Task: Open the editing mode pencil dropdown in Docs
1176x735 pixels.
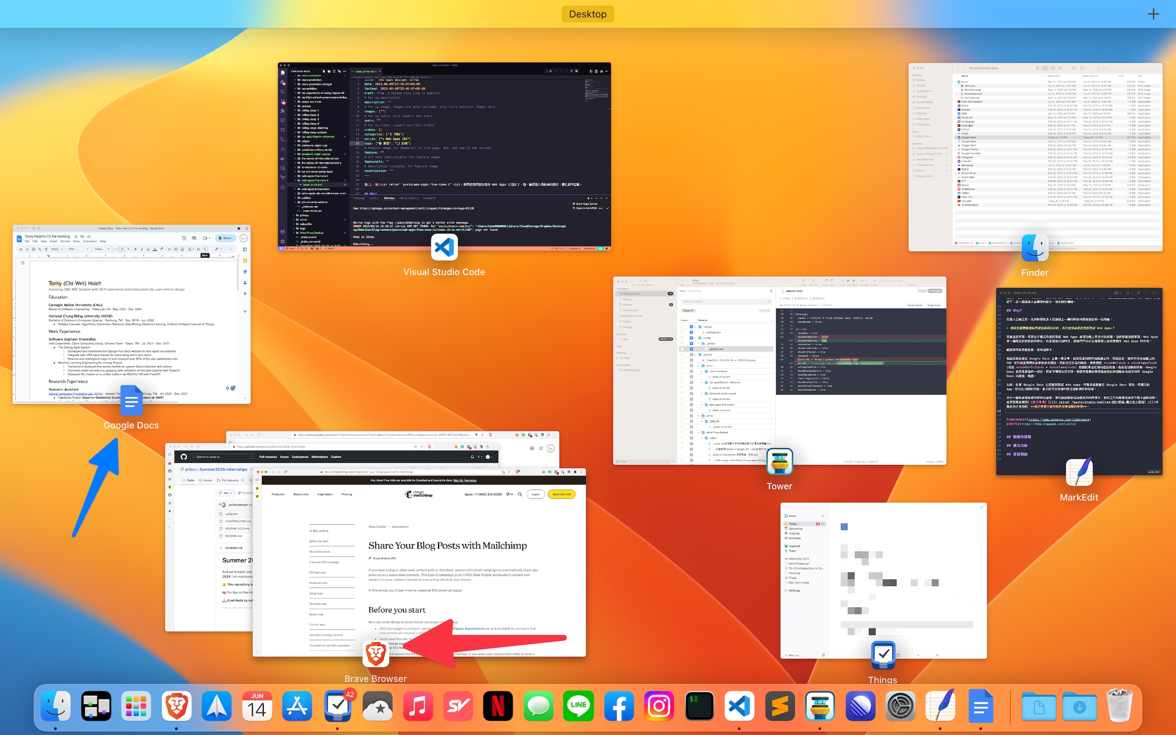Action: pyautogui.click(x=219, y=250)
